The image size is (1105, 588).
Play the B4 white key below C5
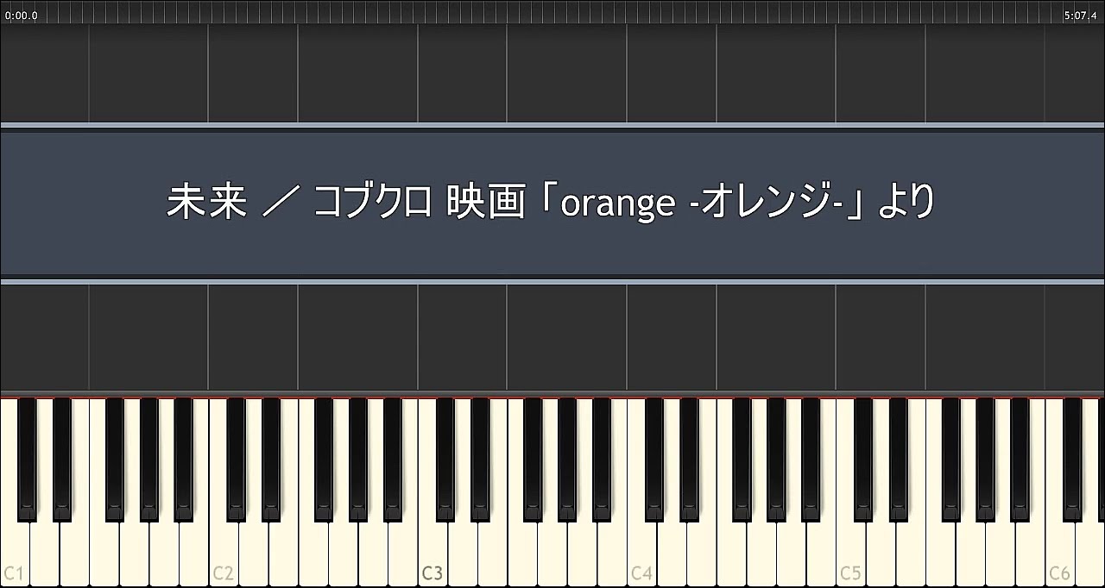(821, 552)
